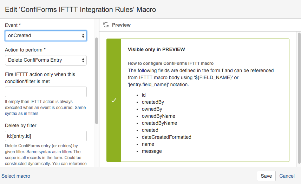This screenshot has height=184, width=301.
Task: Open the Event dropdown showing onCreated
Action: [x=46, y=36]
